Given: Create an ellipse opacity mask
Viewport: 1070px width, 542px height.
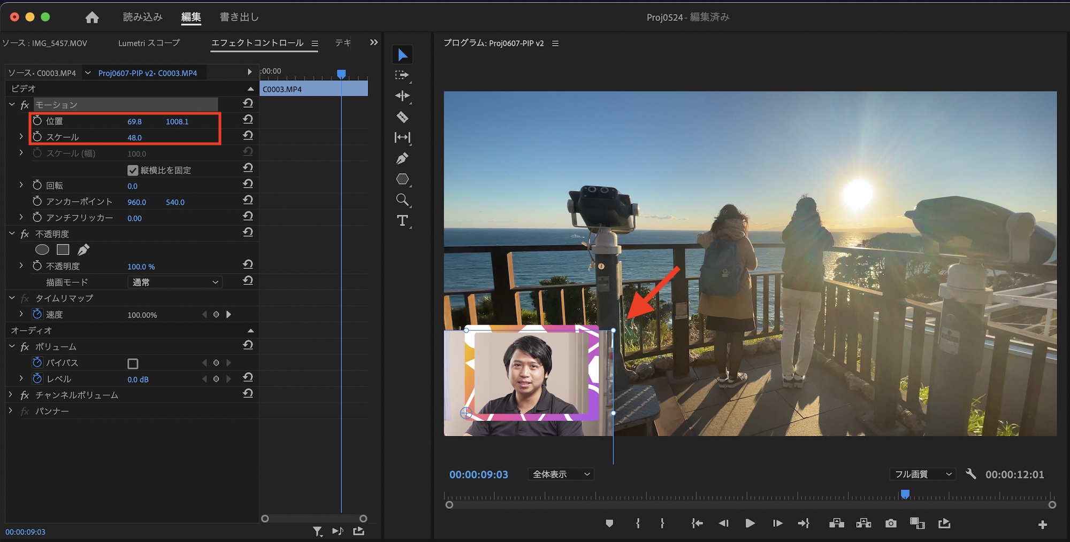Looking at the screenshot, I should (42, 250).
